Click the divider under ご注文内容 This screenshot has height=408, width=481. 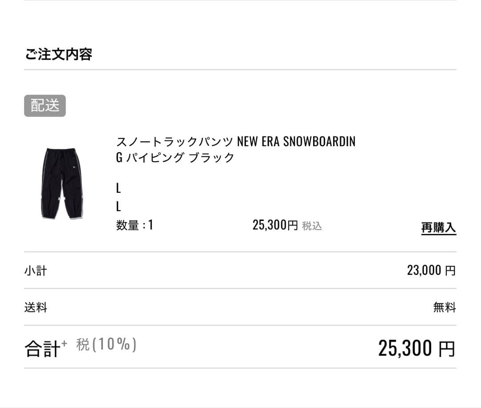240,69
